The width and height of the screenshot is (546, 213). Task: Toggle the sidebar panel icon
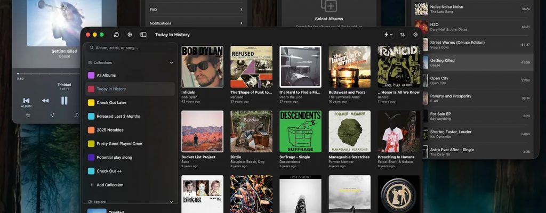143,35
